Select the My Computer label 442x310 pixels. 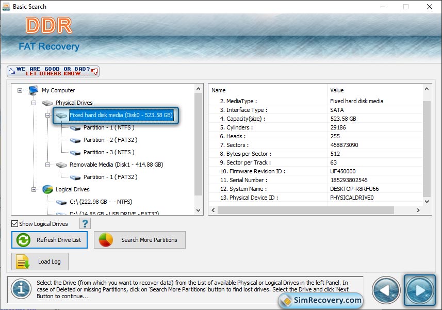tap(58, 90)
